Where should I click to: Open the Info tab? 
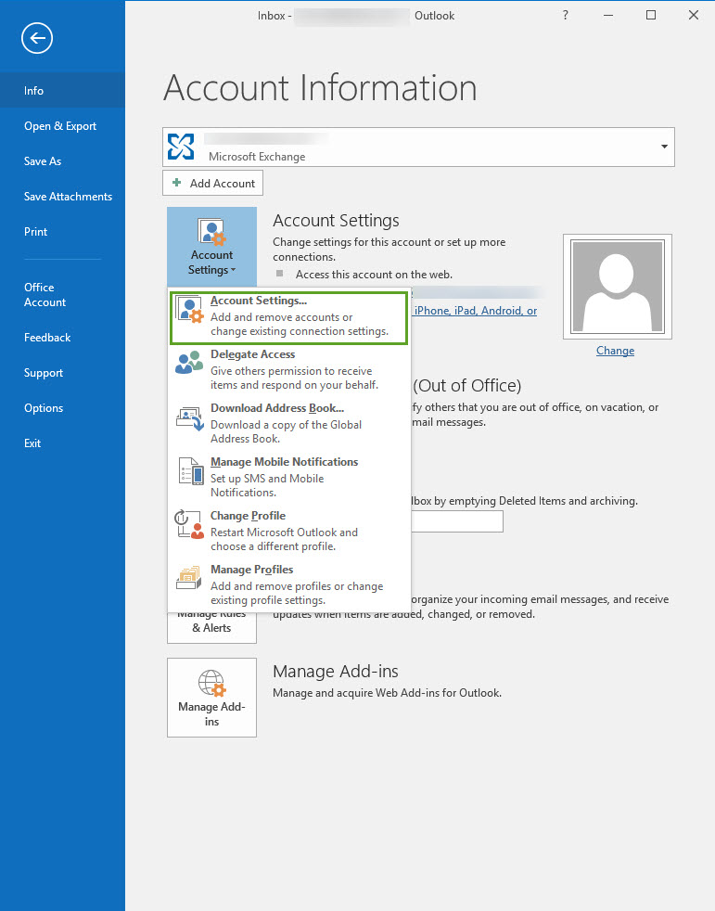point(63,91)
